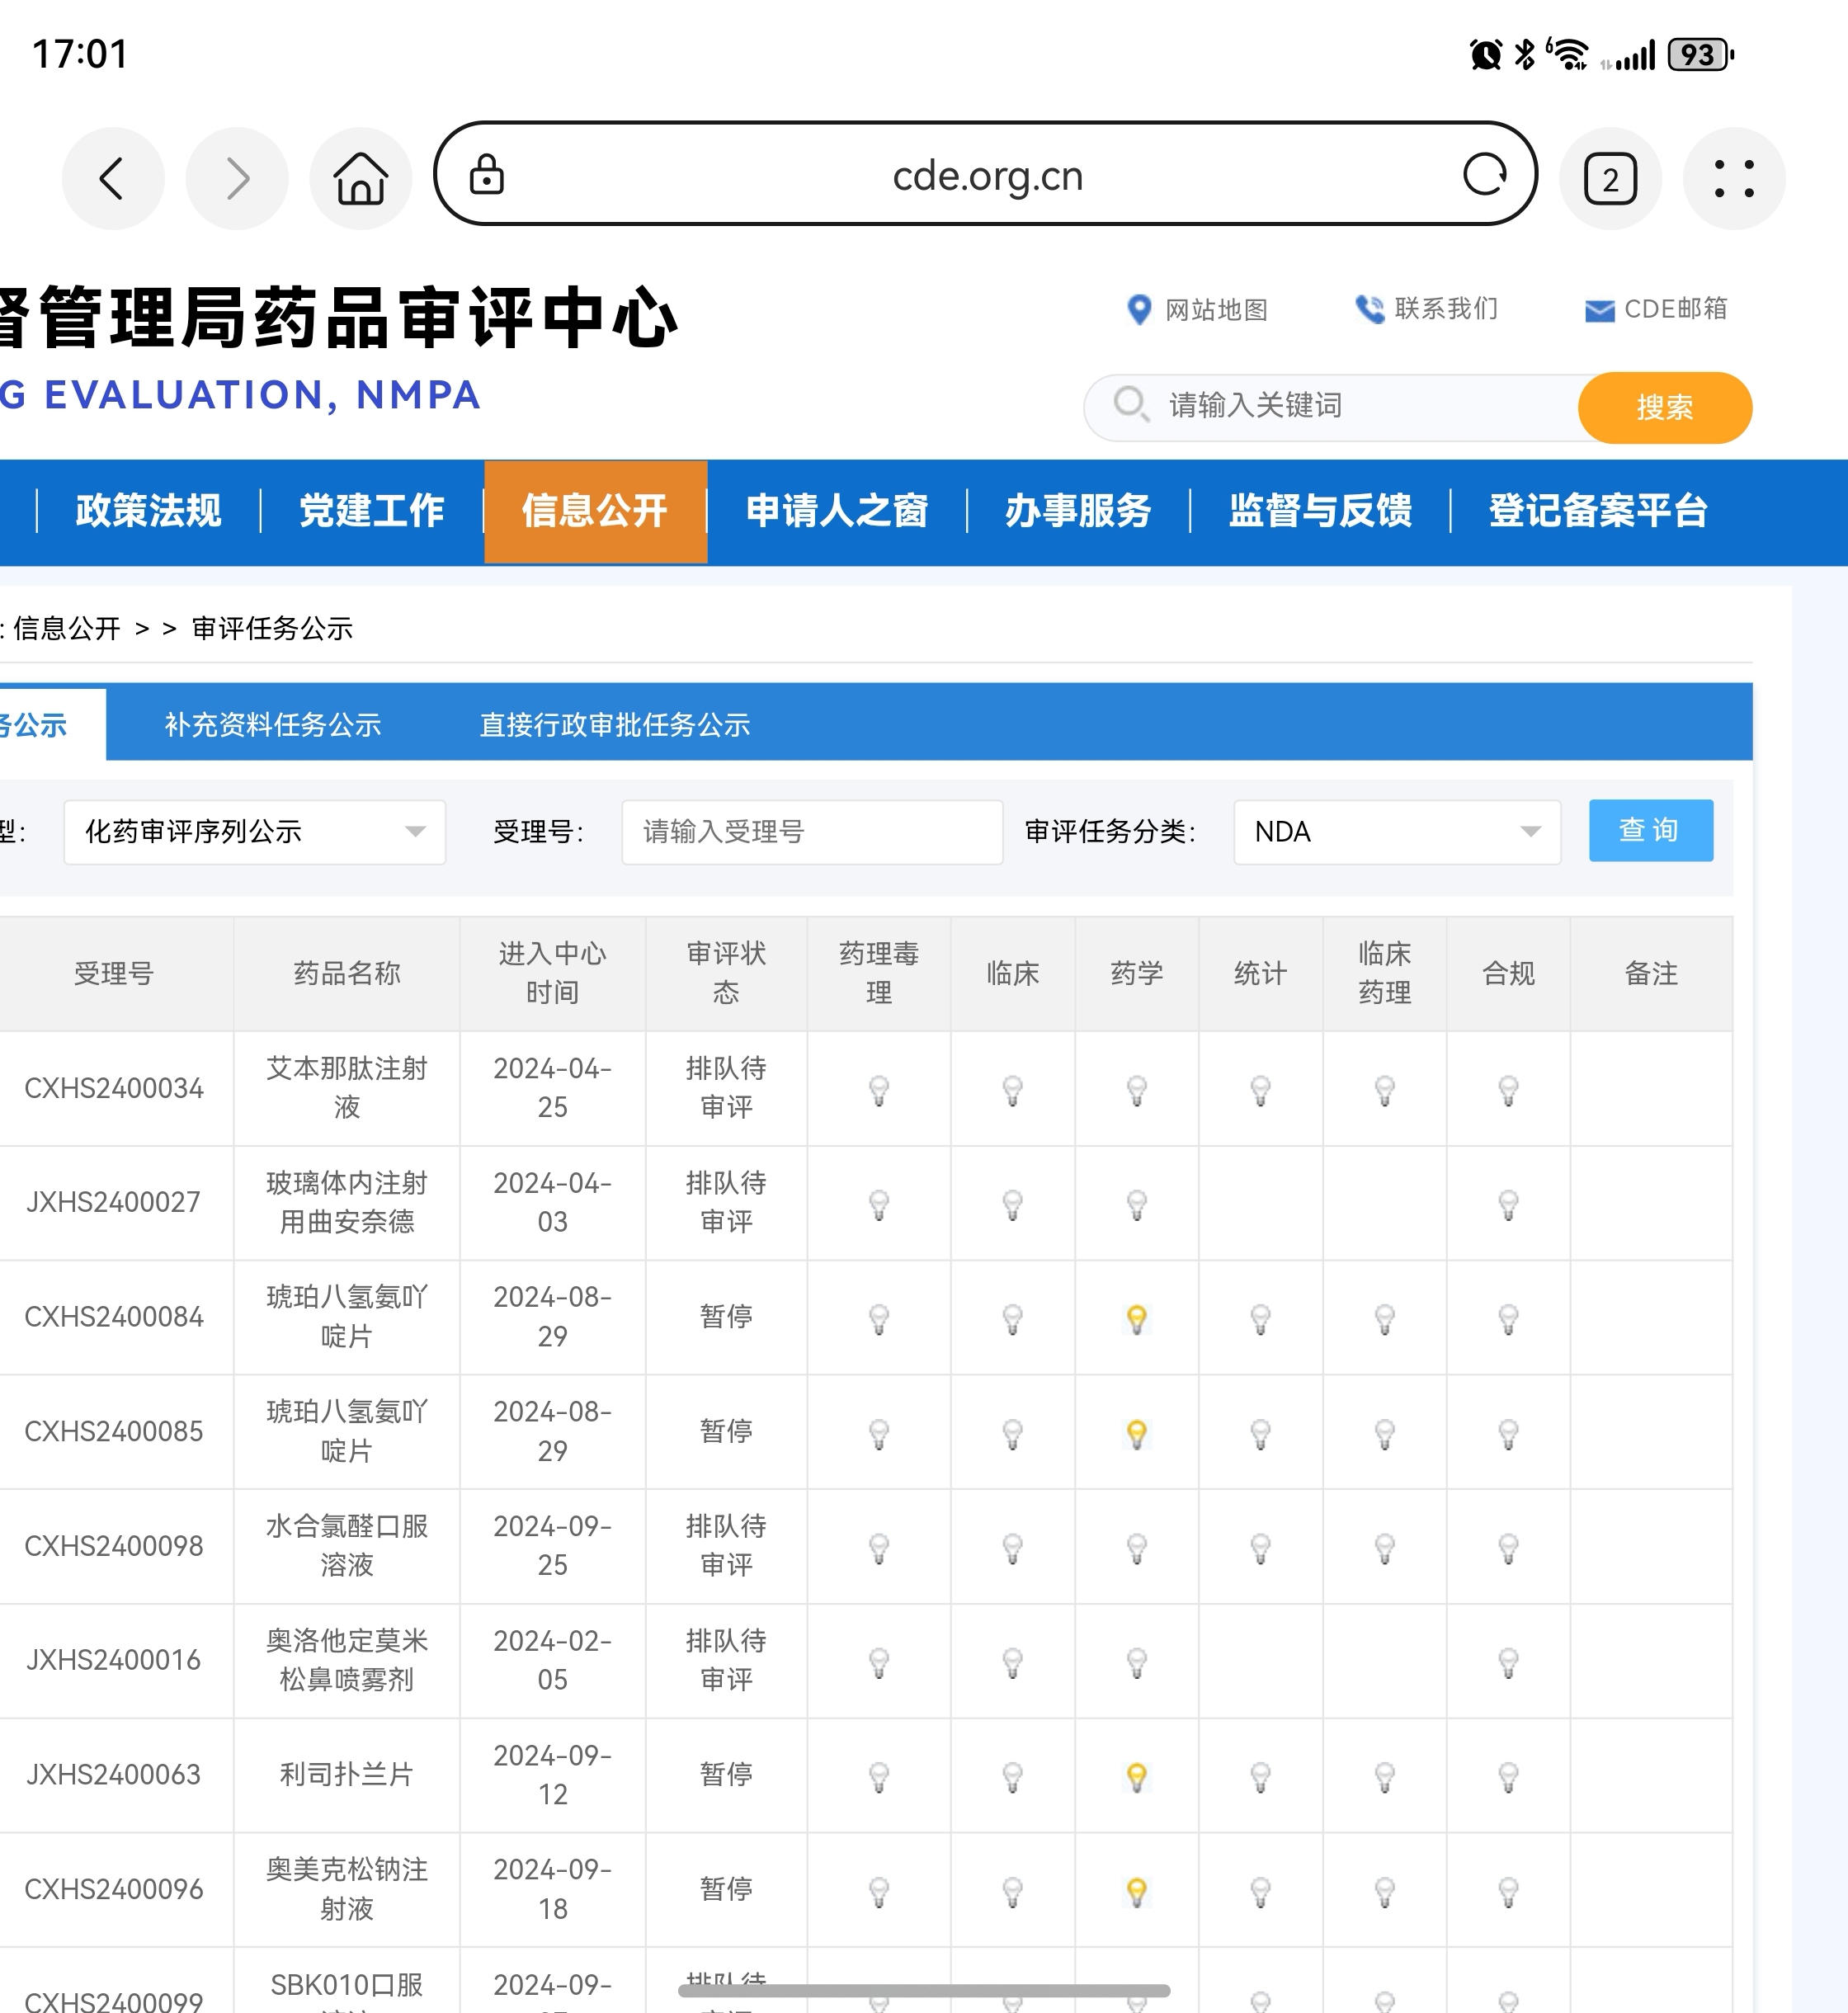The width and height of the screenshot is (1848, 2013).
Task: Click the 临床 bulb for CXHS2400034
Action: (1012, 1090)
